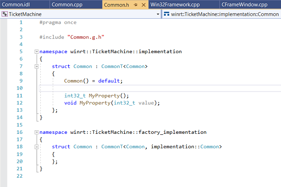Close the Common.h tab

[143, 5]
